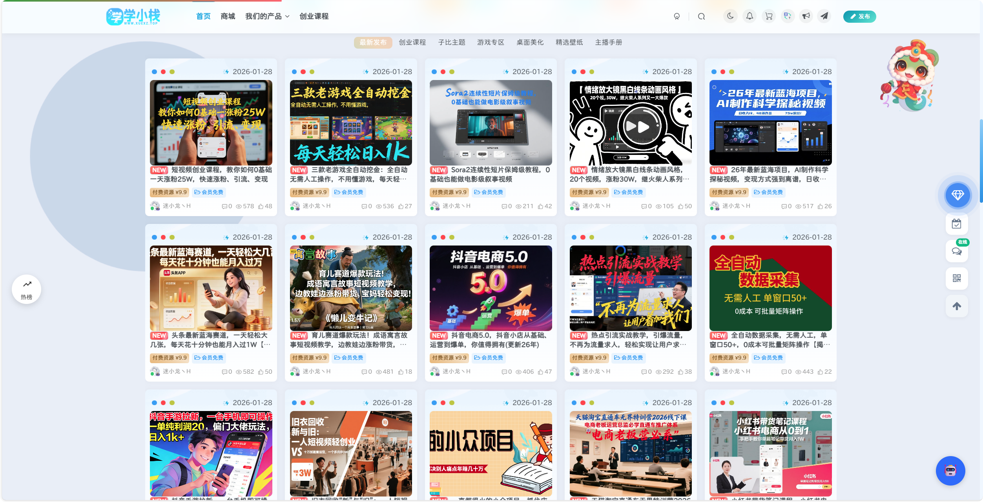The image size is (983, 502).
Task: Click the 发布 publish button
Action: (x=859, y=16)
